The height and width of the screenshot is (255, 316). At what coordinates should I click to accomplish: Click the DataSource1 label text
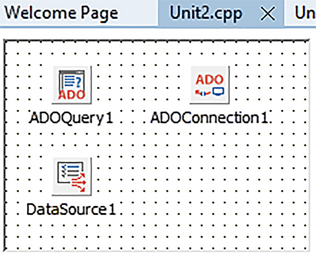(71, 209)
